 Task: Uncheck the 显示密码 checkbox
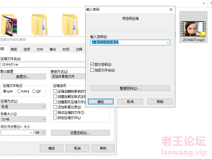92,65
